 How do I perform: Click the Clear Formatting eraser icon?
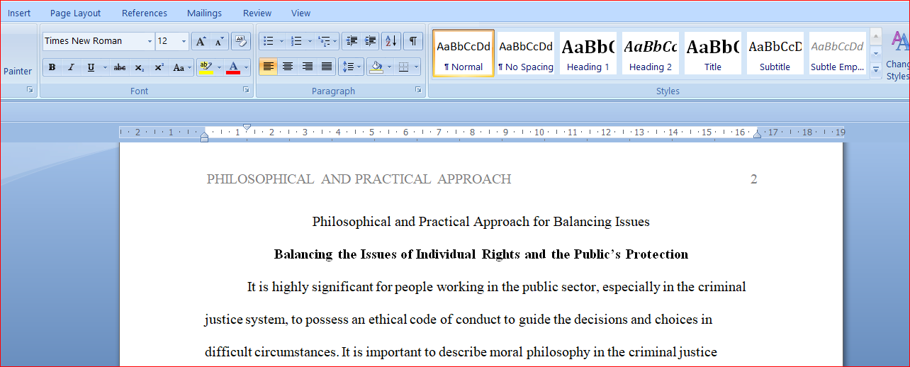(241, 41)
